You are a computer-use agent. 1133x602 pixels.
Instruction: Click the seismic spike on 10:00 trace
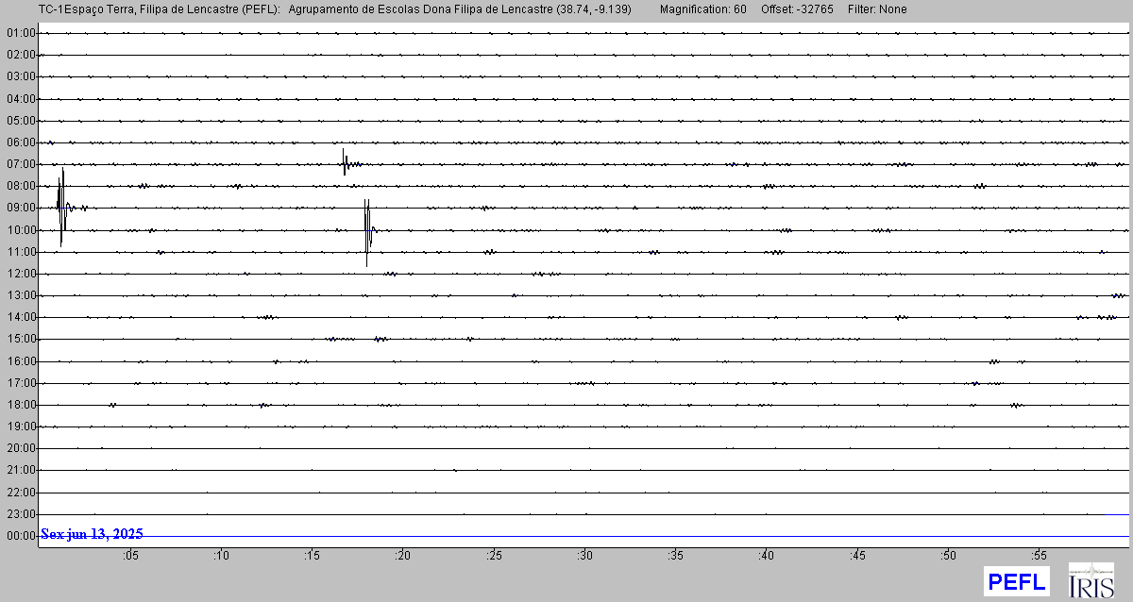pos(368,231)
